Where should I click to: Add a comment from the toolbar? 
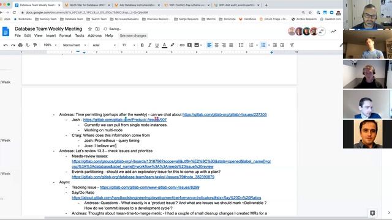[x=189, y=45]
